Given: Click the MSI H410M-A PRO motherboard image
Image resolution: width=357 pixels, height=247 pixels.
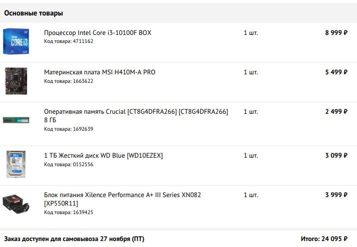Looking at the screenshot, I should [16, 80].
